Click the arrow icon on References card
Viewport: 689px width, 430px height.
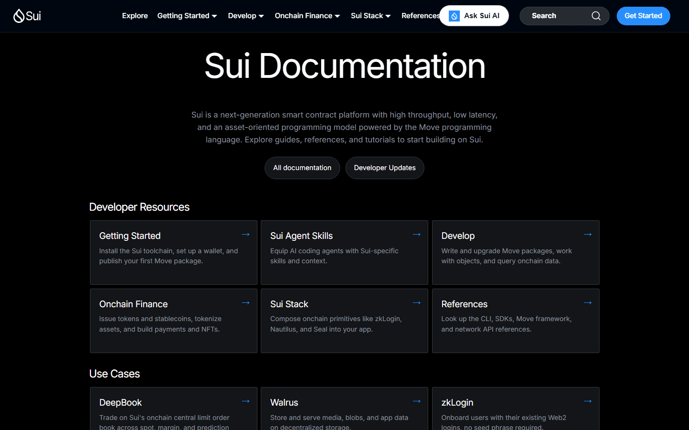588,303
